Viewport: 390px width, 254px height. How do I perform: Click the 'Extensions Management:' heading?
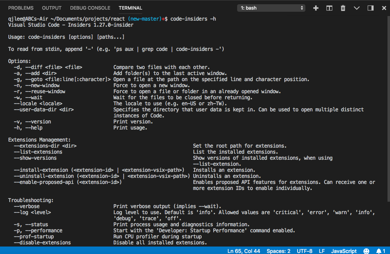click(39, 140)
